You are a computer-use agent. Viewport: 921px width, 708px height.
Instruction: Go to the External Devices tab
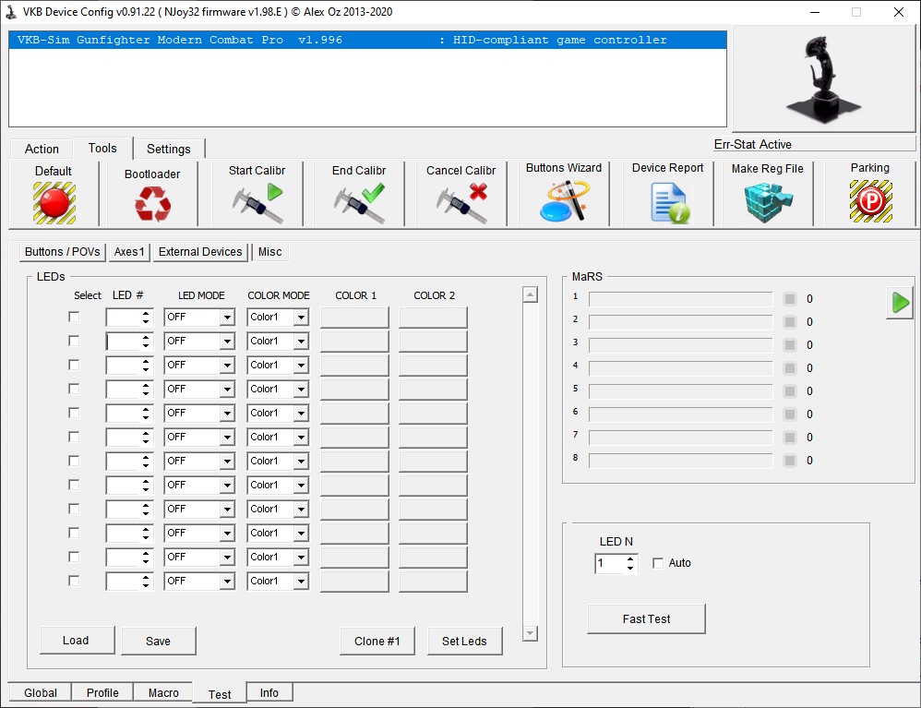[200, 252]
